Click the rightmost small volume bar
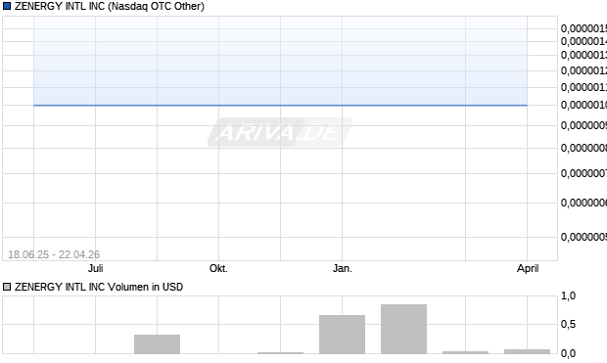The image size is (607, 363). point(527,351)
